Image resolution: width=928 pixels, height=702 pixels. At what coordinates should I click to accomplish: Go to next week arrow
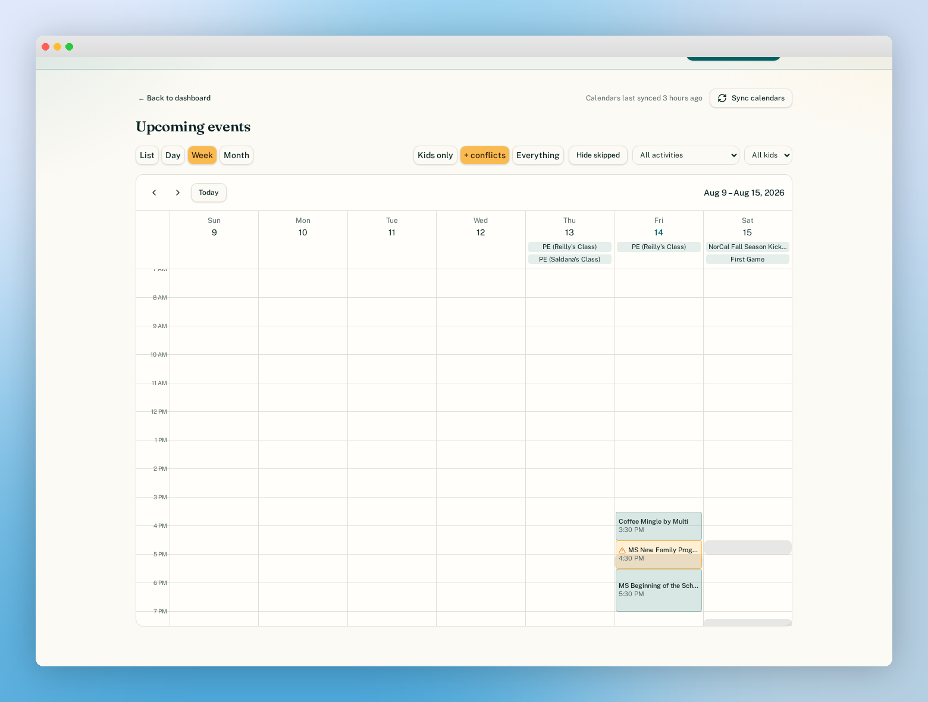(x=177, y=193)
